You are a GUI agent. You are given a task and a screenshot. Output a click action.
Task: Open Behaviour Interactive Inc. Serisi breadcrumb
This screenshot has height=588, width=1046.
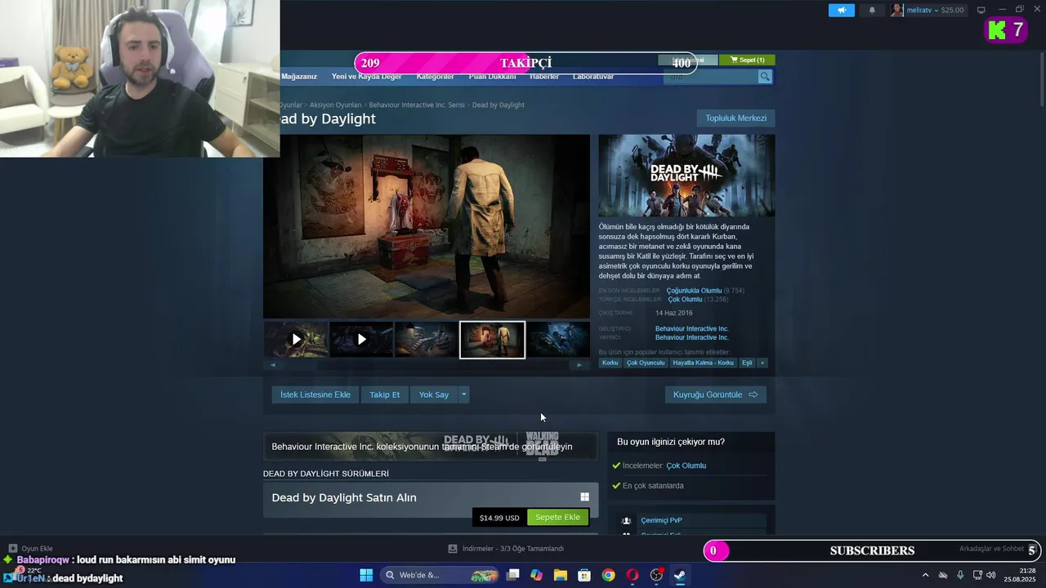[x=417, y=105]
